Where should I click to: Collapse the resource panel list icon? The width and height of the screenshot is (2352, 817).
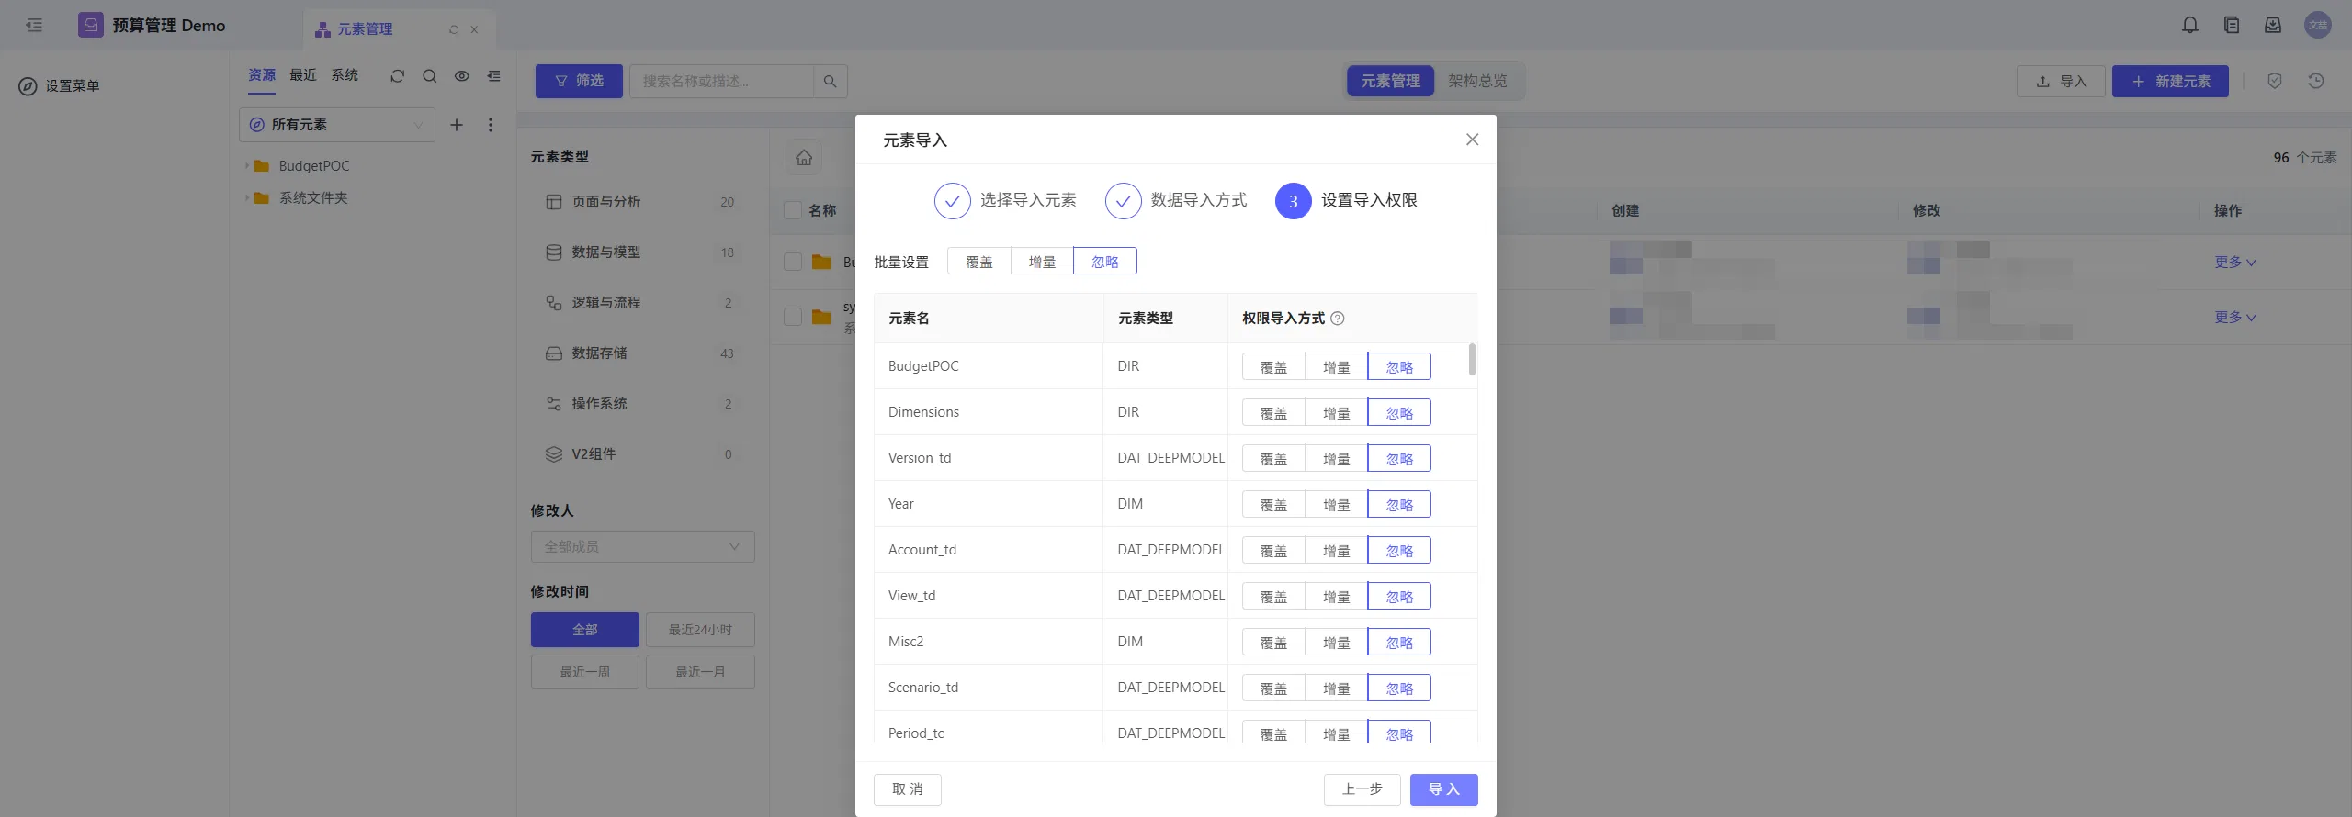(x=494, y=76)
